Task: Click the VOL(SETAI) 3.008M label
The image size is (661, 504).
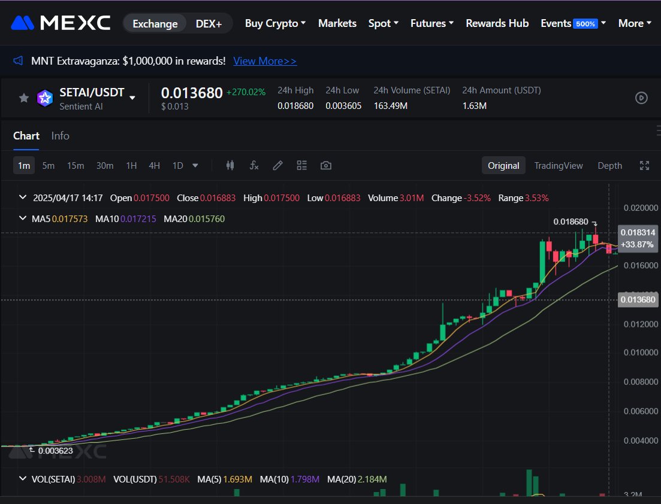Action: 69,479
